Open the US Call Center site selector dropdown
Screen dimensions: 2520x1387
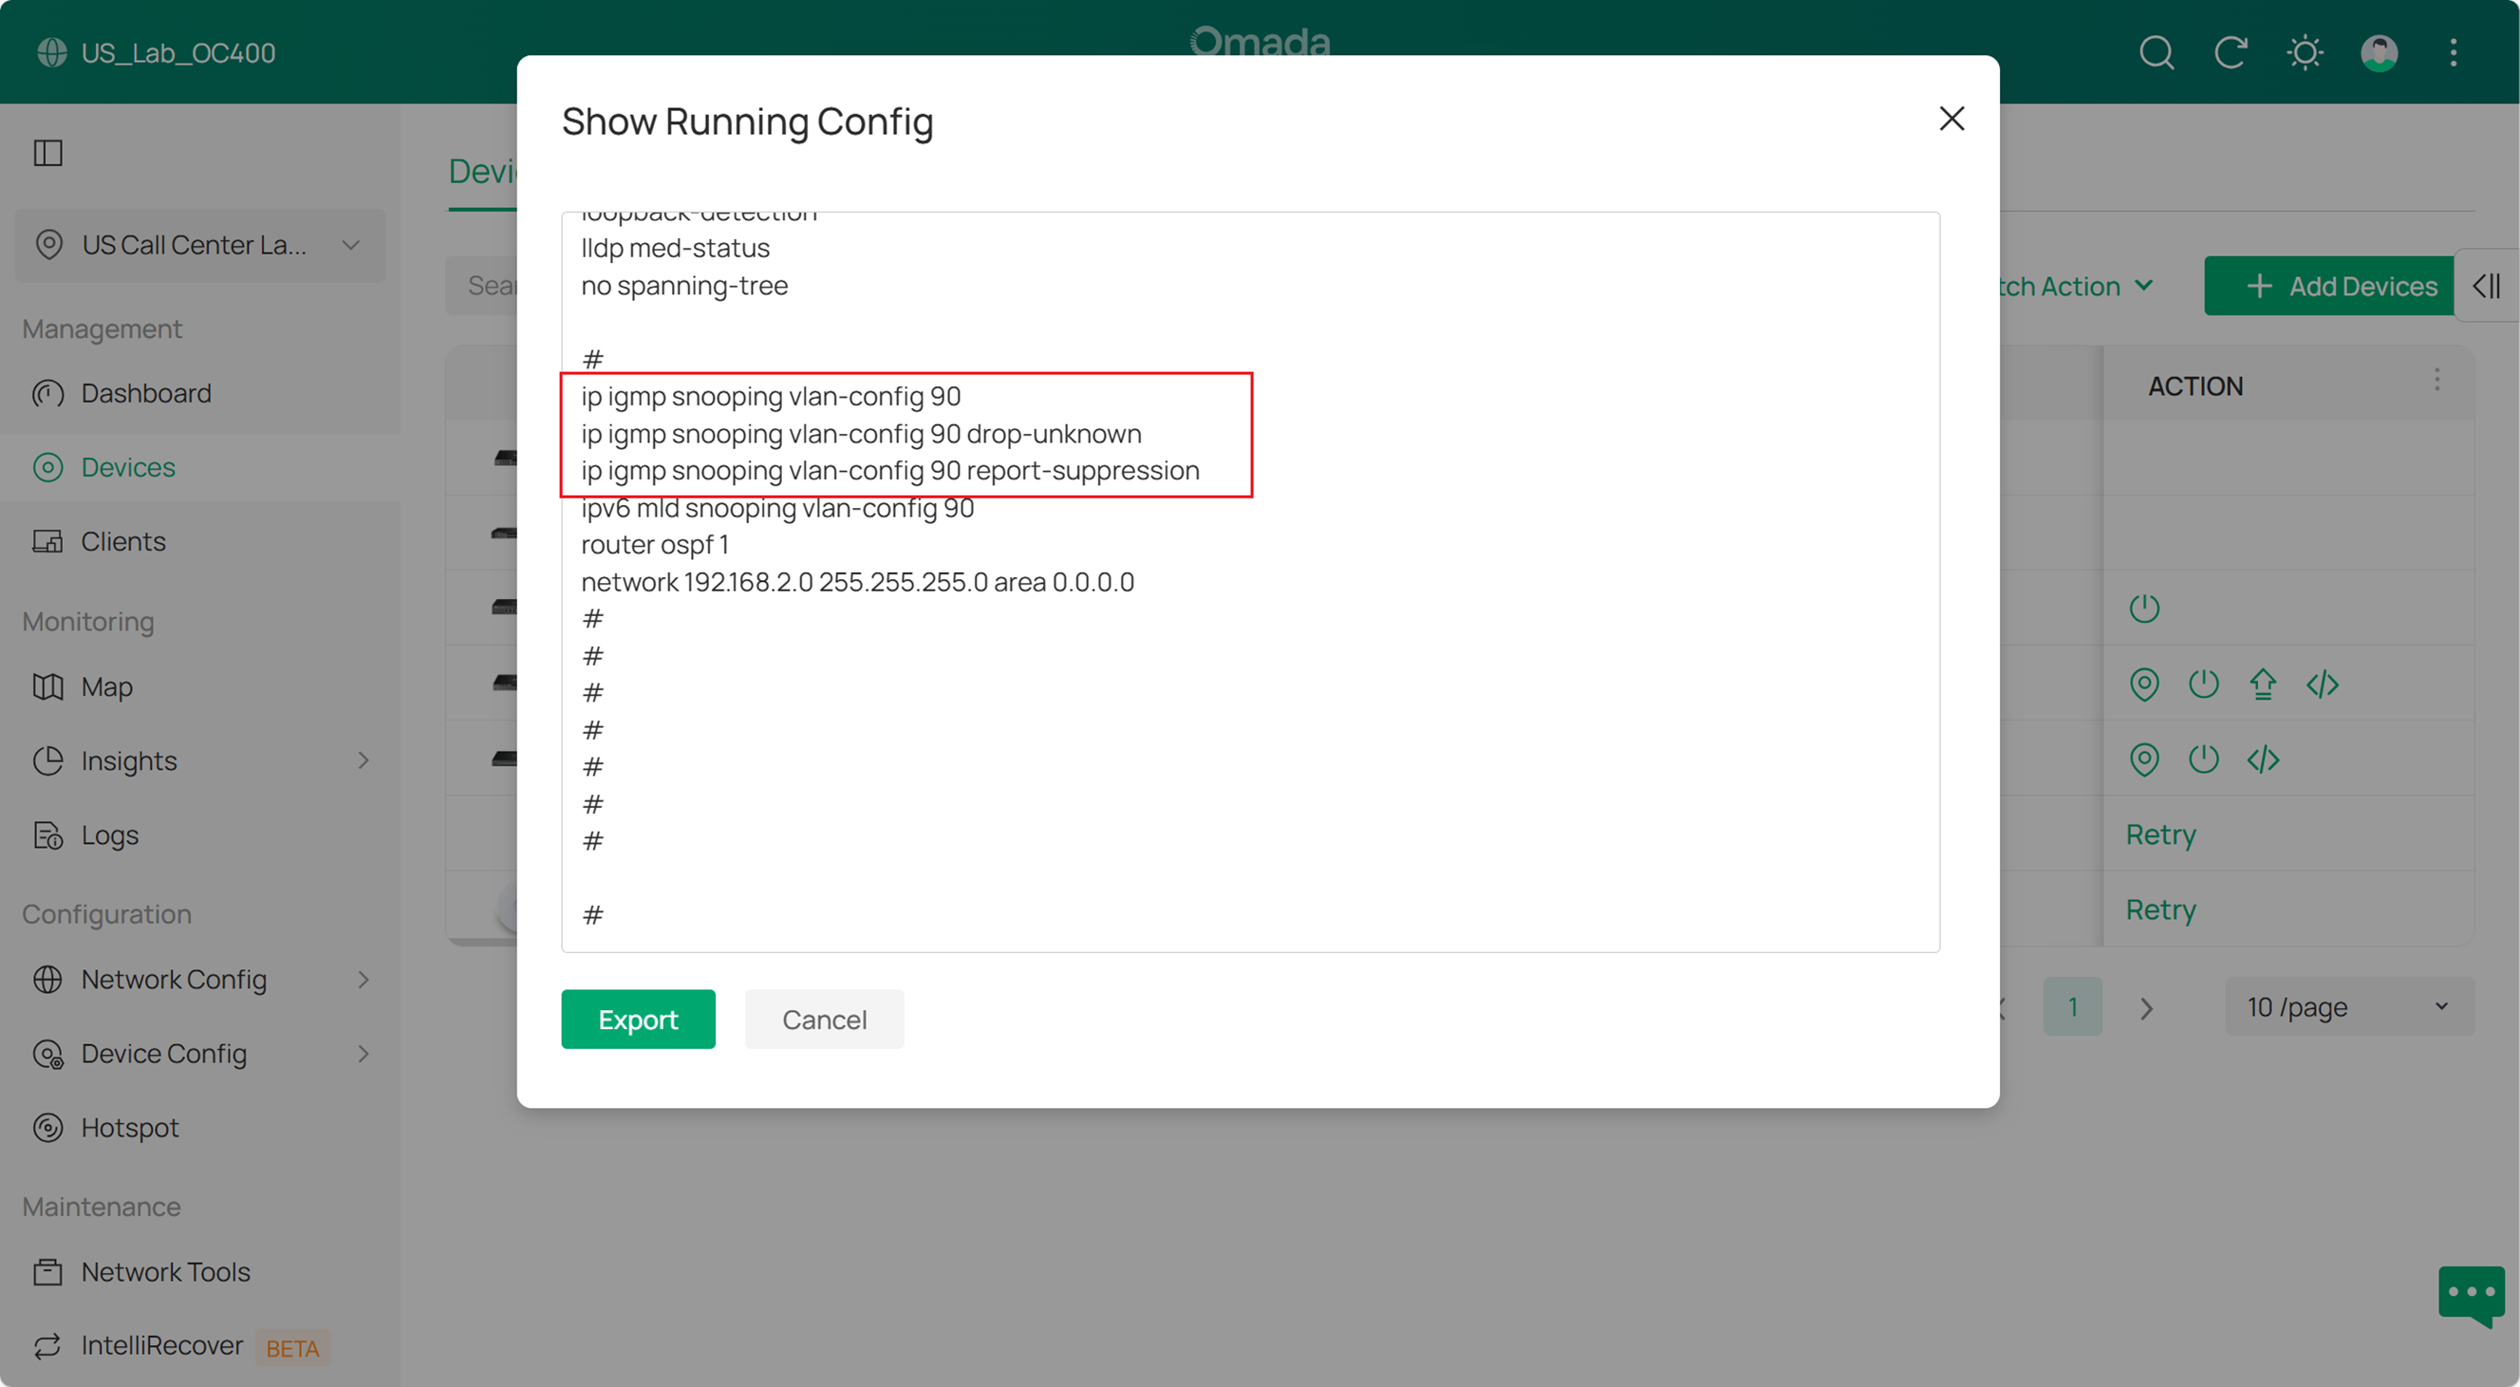[x=199, y=246]
